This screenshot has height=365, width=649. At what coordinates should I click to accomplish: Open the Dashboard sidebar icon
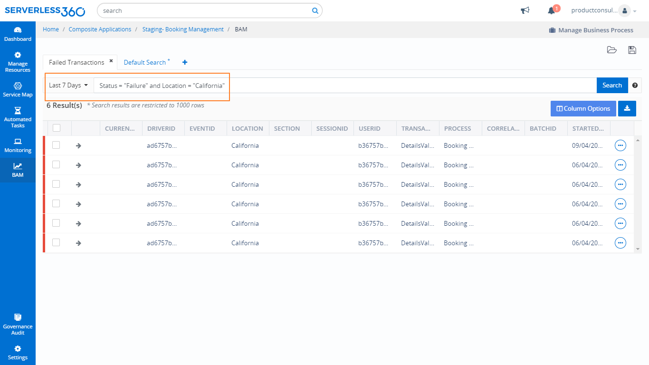tap(18, 34)
